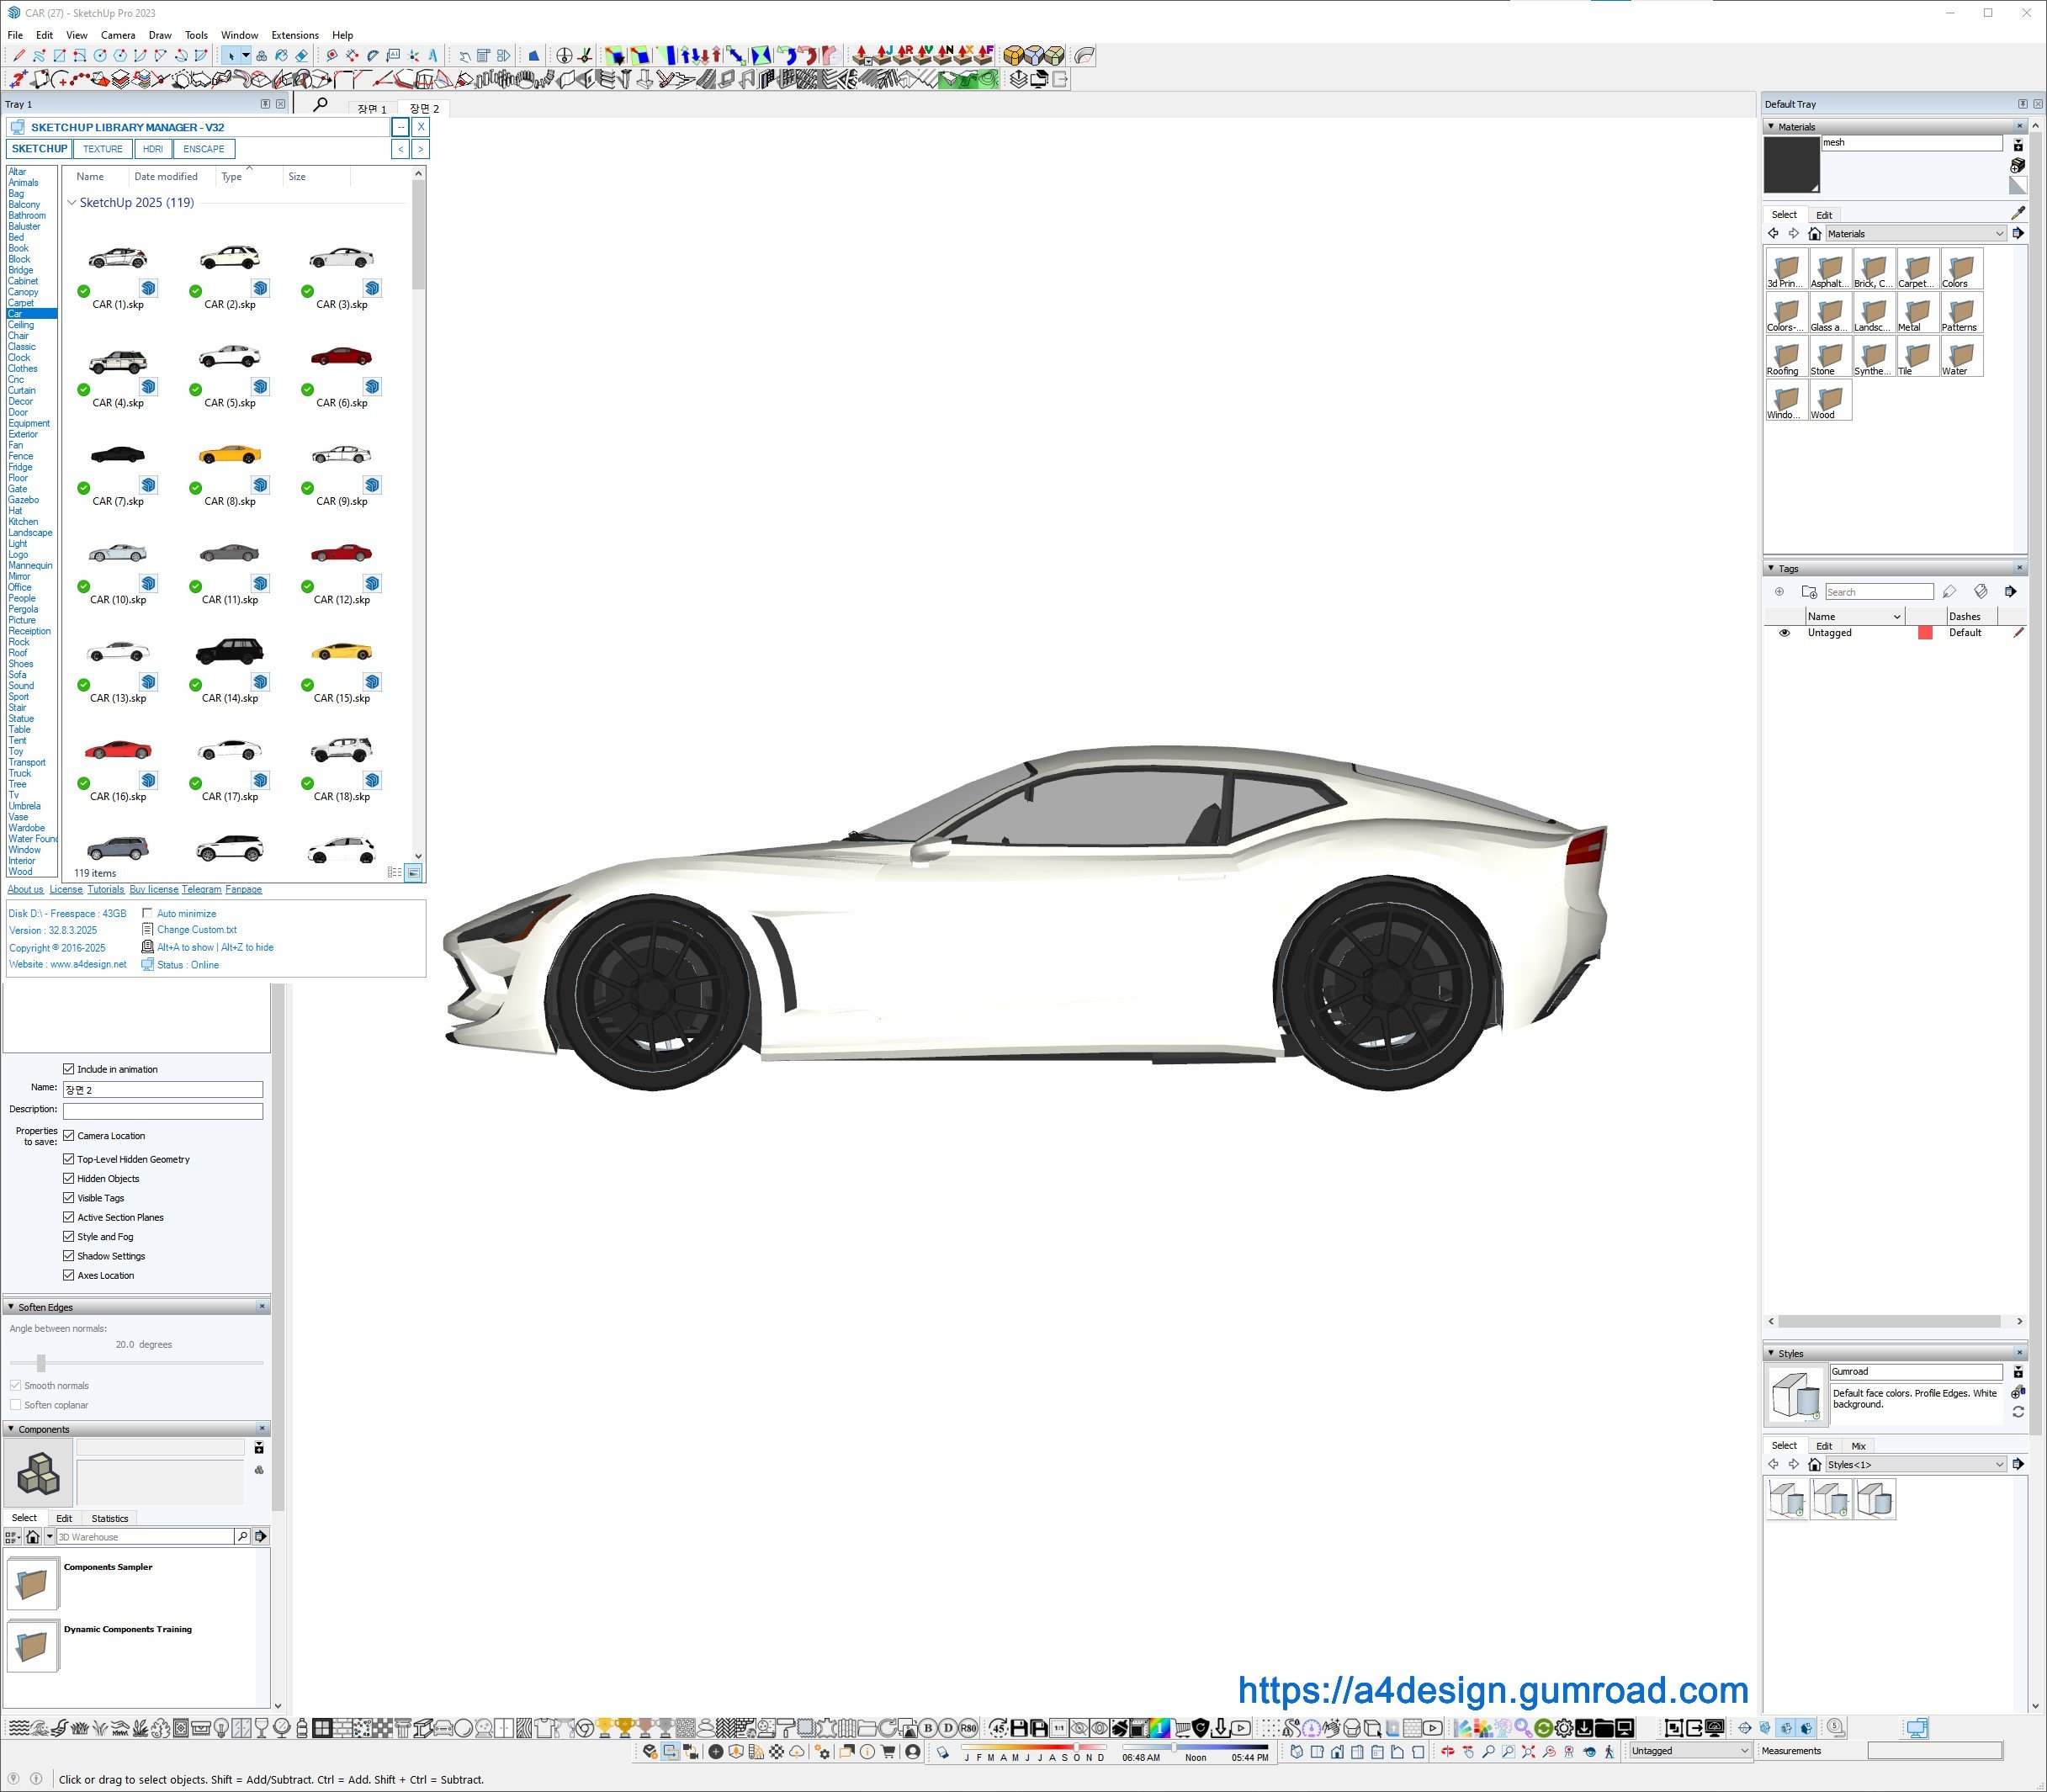Enable the Auto minimize checkbox

click(x=148, y=913)
